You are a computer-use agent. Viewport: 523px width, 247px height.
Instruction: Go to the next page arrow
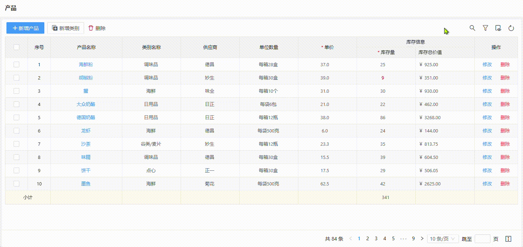click(x=422, y=238)
